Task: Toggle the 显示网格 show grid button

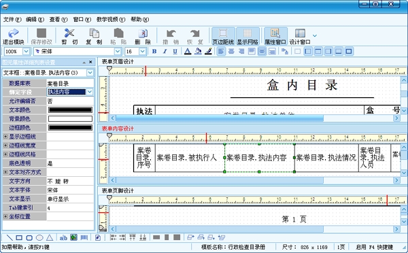Action: click(248, 37)
